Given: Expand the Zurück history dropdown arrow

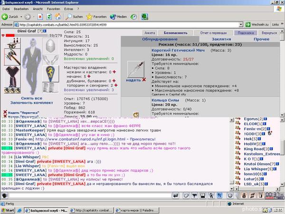Looking at the screenshot, I should [21, 17].
